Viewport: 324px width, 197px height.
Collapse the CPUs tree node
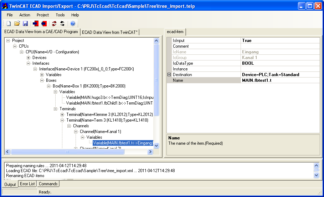pos(15,46)
